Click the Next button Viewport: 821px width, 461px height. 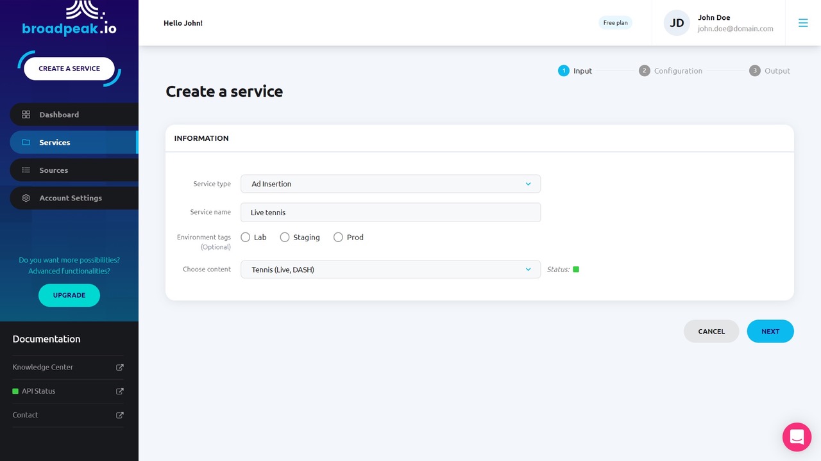(770, 331)
